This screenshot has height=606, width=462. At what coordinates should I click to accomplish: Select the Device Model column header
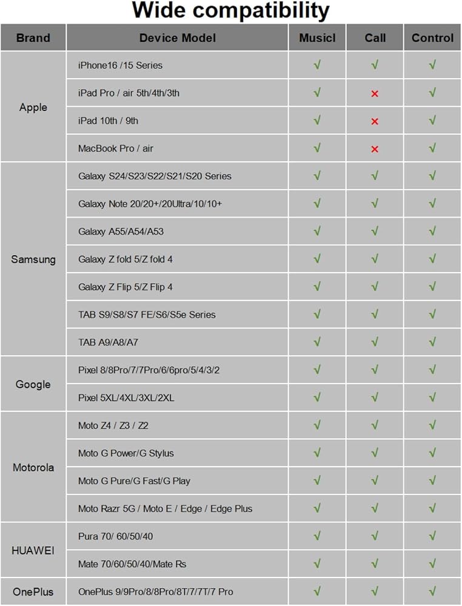pos(178,38)
